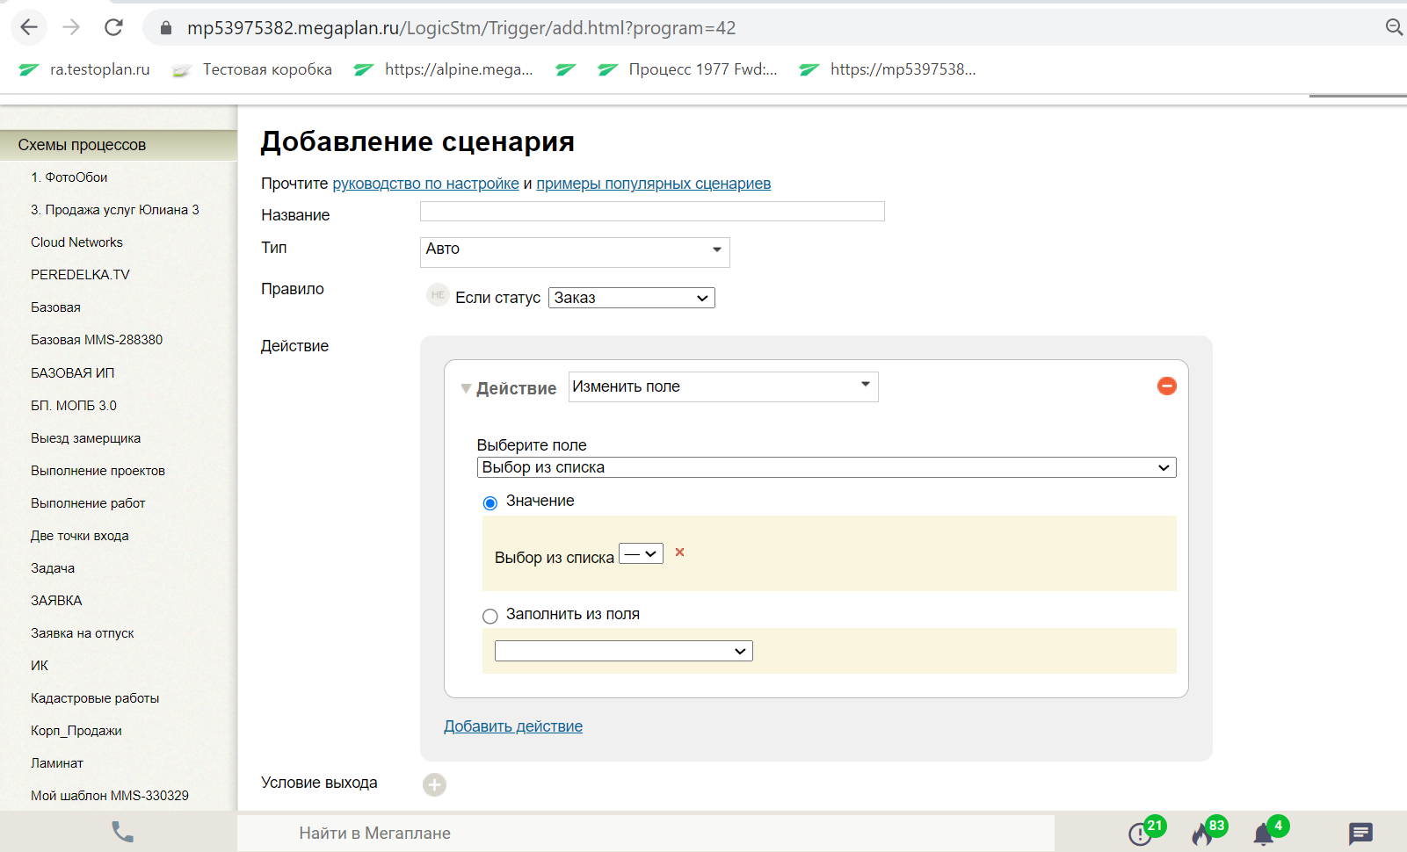Open the Выбор из списка value dropdown
The height and width of the screenshot is (852, 1407).
(x=641, y=554)
